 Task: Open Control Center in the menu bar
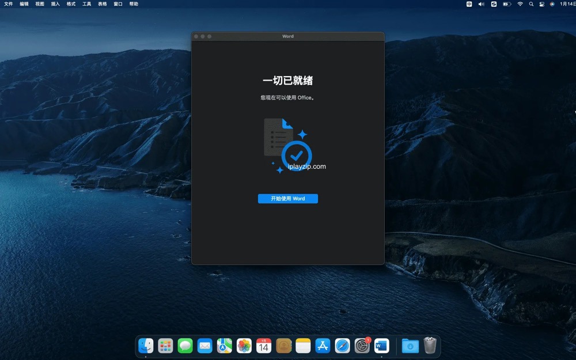pyautogui.click(x=542, y=4)
